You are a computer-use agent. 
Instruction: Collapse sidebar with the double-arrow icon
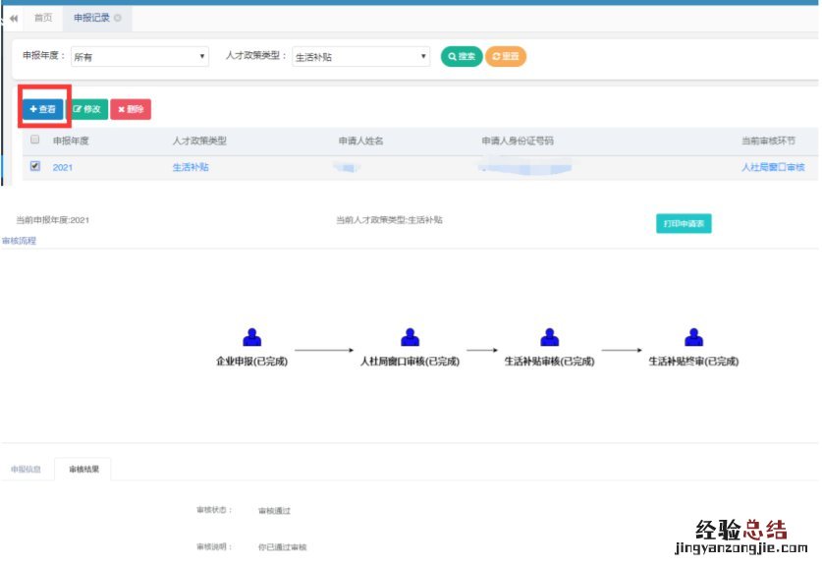[x=14, y=19]
